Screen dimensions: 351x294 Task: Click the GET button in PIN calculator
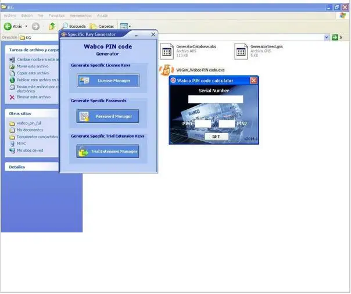click(x=216, y=137)
